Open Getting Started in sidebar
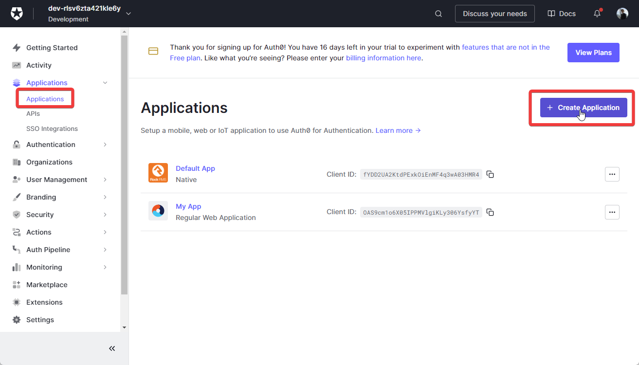The image size is (639, 365). coord(52,48)
